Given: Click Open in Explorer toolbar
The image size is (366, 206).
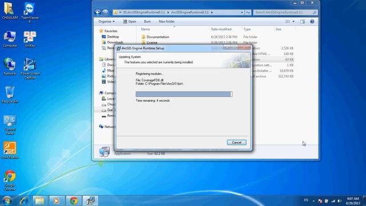Looking at the screenshot, I should pos(130,22).
